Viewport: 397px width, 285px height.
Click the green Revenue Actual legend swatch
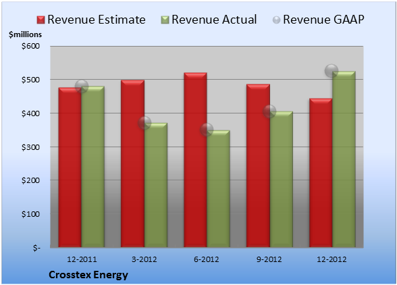165,20
